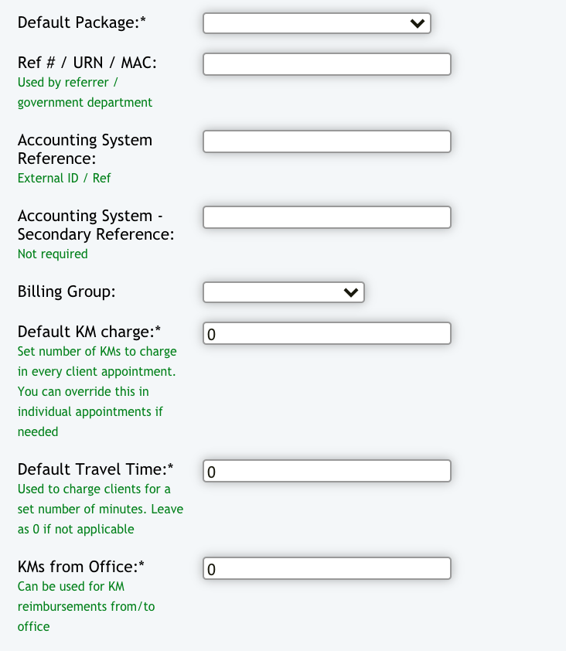Viewport: 566px width, 651px height.
Task: Click the "Used by referrer / government department" hint
Action: coord(84,92)
